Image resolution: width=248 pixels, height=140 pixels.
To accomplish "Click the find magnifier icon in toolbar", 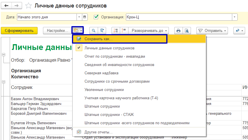I will pos(93,30).
